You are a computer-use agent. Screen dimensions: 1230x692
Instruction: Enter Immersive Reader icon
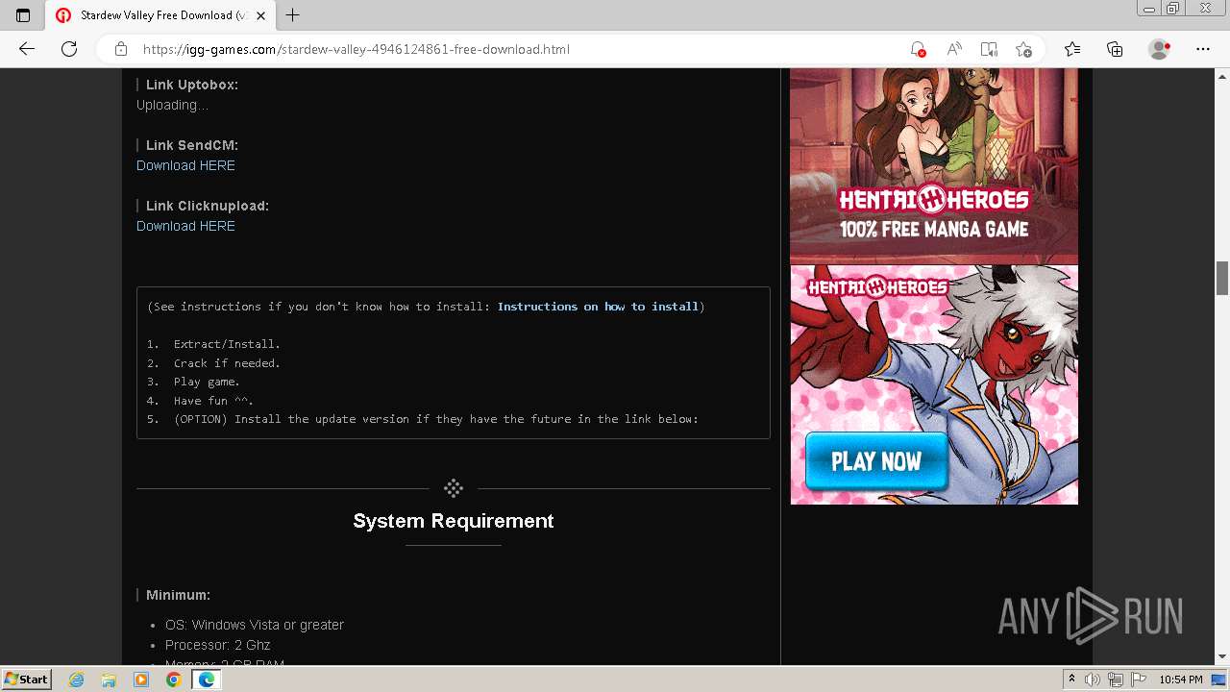[989, 49]
